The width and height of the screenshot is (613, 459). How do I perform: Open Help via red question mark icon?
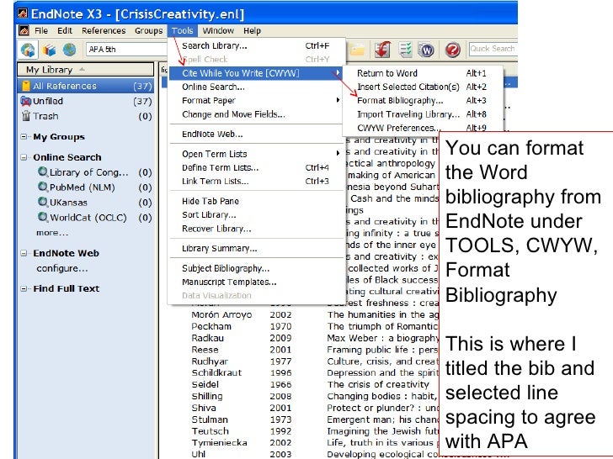tap(452, 50)
